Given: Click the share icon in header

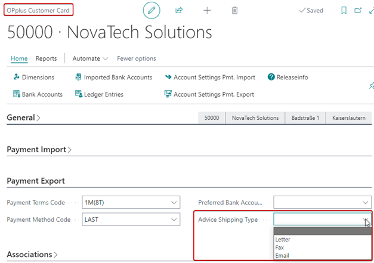Looking at the screenshot, I should [179, 11].
